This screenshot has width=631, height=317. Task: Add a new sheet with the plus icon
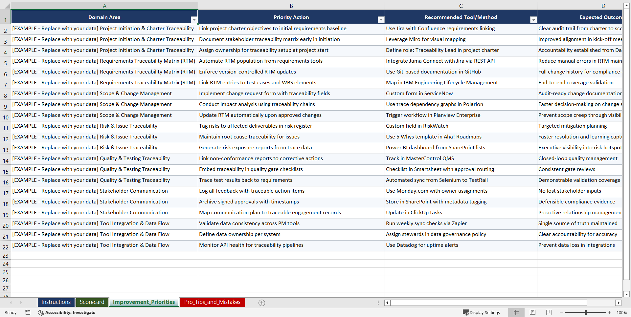click(x=262, y=303)
